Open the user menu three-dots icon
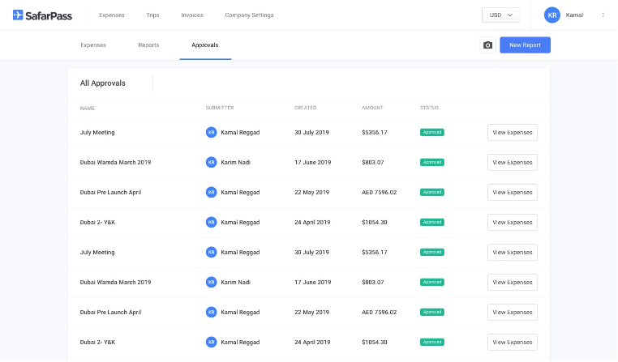The width and height of the screenshot is (618, 362). tap(603, 15)
